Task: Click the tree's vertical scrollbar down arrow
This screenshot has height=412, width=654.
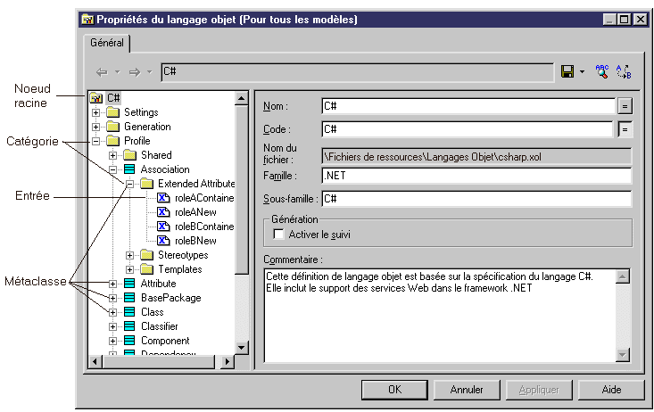Action: click(241, 347)
